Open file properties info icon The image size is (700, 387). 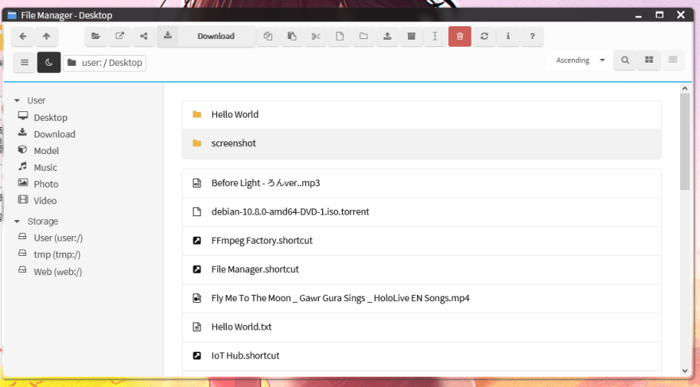[x=508, y=36]
